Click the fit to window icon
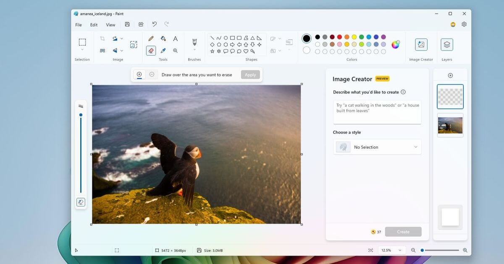This screenshot has height=264, width=504. (x=370, y=250)
